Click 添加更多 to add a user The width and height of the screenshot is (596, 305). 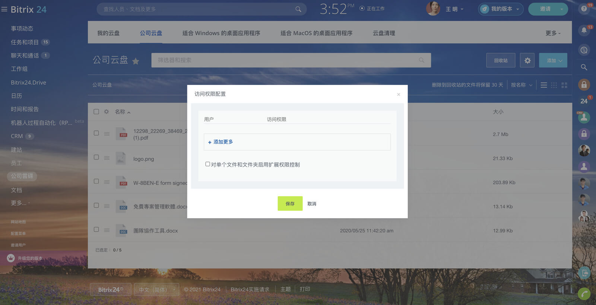221,142
